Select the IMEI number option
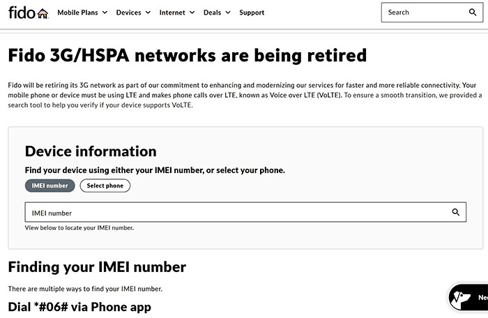The image size is (488, 318). (x=49, y=185)
